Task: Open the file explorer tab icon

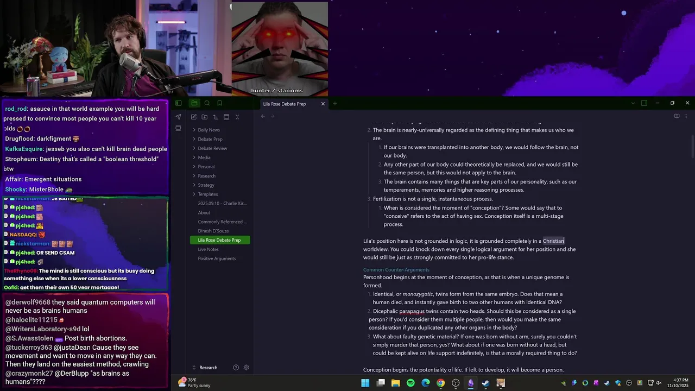Action: pos(194,103)
